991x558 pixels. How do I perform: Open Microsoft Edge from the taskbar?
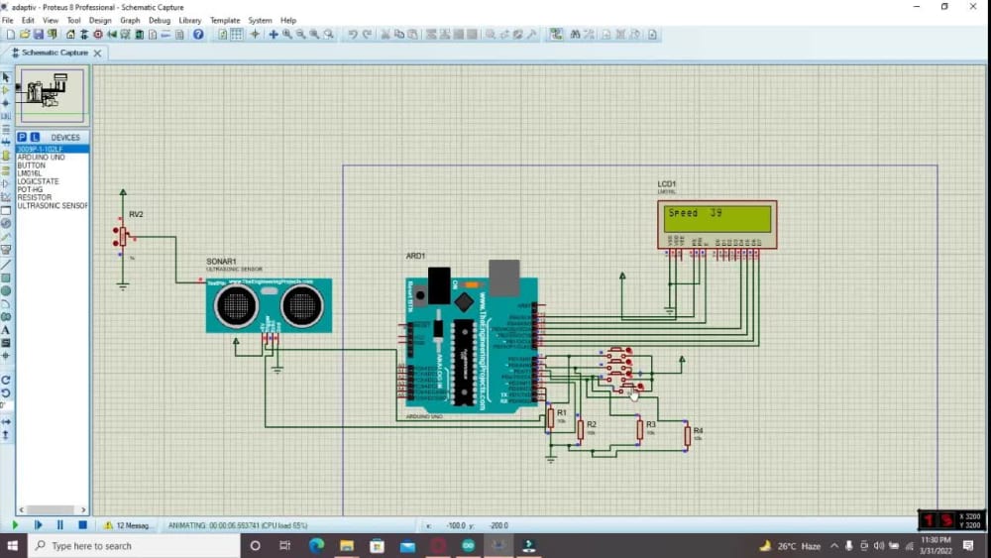tap(316, 545)
